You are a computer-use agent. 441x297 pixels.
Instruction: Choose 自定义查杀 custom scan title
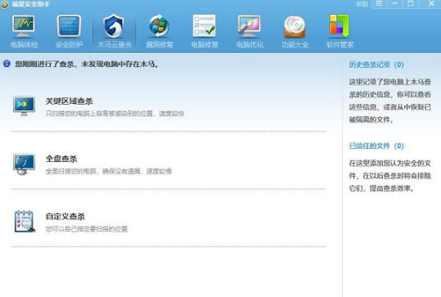click(x=66, y=217)
